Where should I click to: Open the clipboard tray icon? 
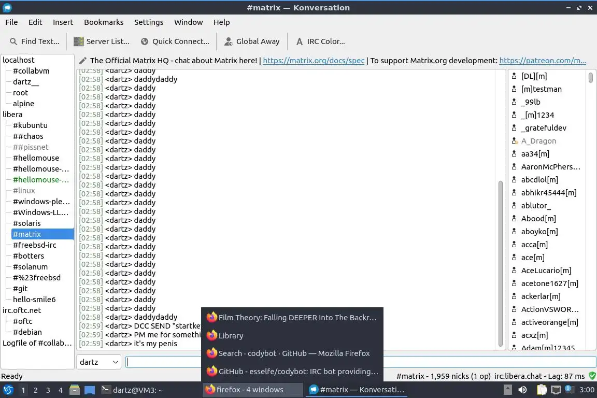pyautogui.click(x=542, y=390)
